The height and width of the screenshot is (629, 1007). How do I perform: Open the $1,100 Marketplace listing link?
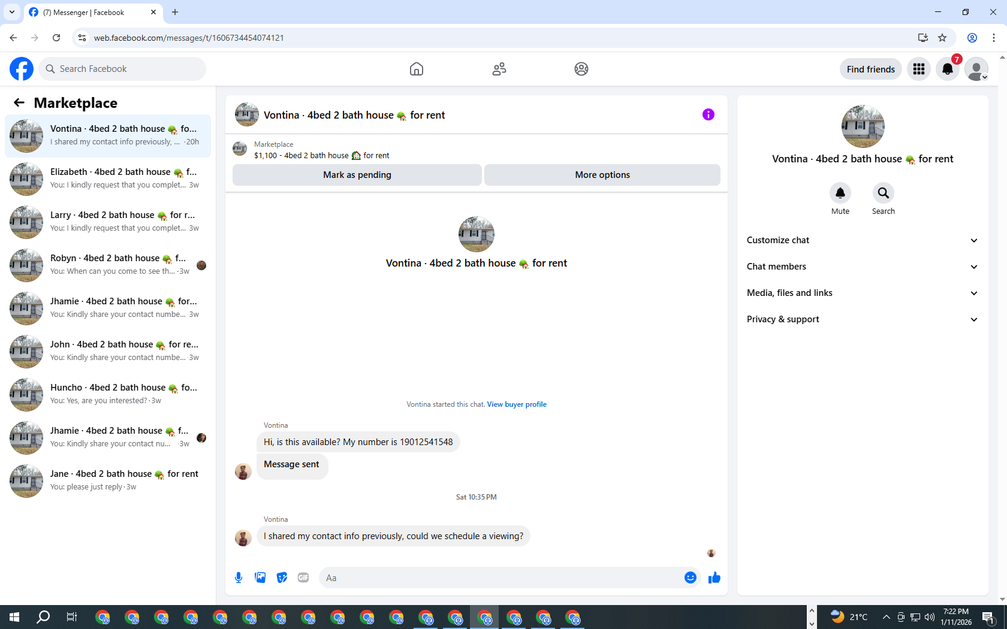pyautogui.click(x=321, y=156)
